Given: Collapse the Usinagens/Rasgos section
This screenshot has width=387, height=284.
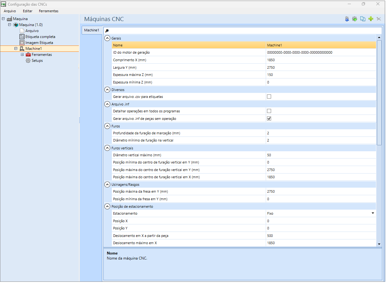Looking at the screenshot, I should pos(107,185).
